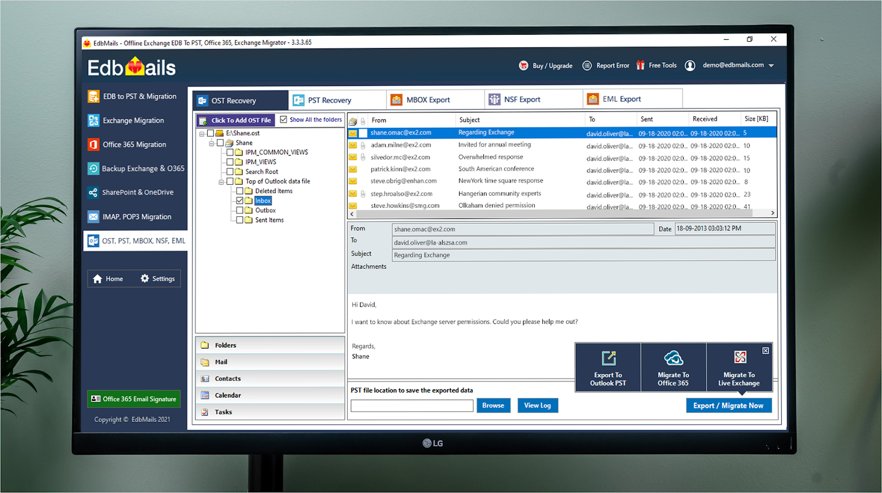Screen dimensions: 882x493
Task: Click the mail list scroll-right arrow
Action: [772, 213]
